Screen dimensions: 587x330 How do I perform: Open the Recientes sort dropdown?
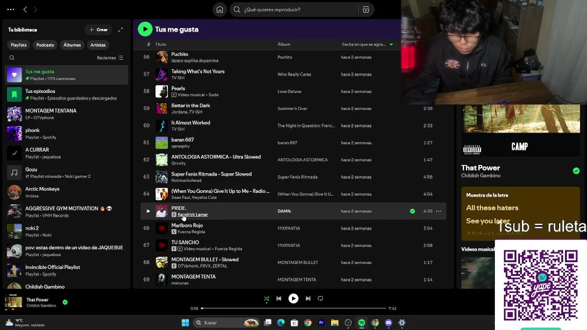coord(110,58)
